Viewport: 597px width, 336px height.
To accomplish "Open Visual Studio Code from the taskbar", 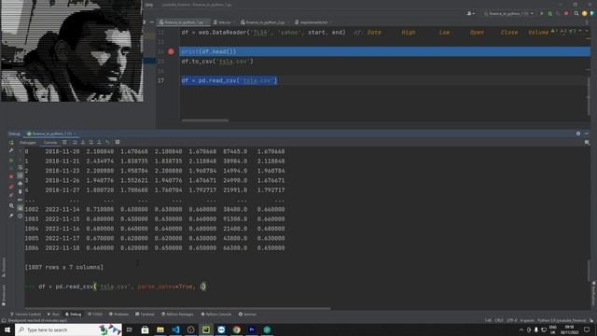I will coord(175,329).
